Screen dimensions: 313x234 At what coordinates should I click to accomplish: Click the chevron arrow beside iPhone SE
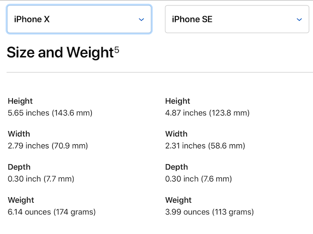click(299, 19)
